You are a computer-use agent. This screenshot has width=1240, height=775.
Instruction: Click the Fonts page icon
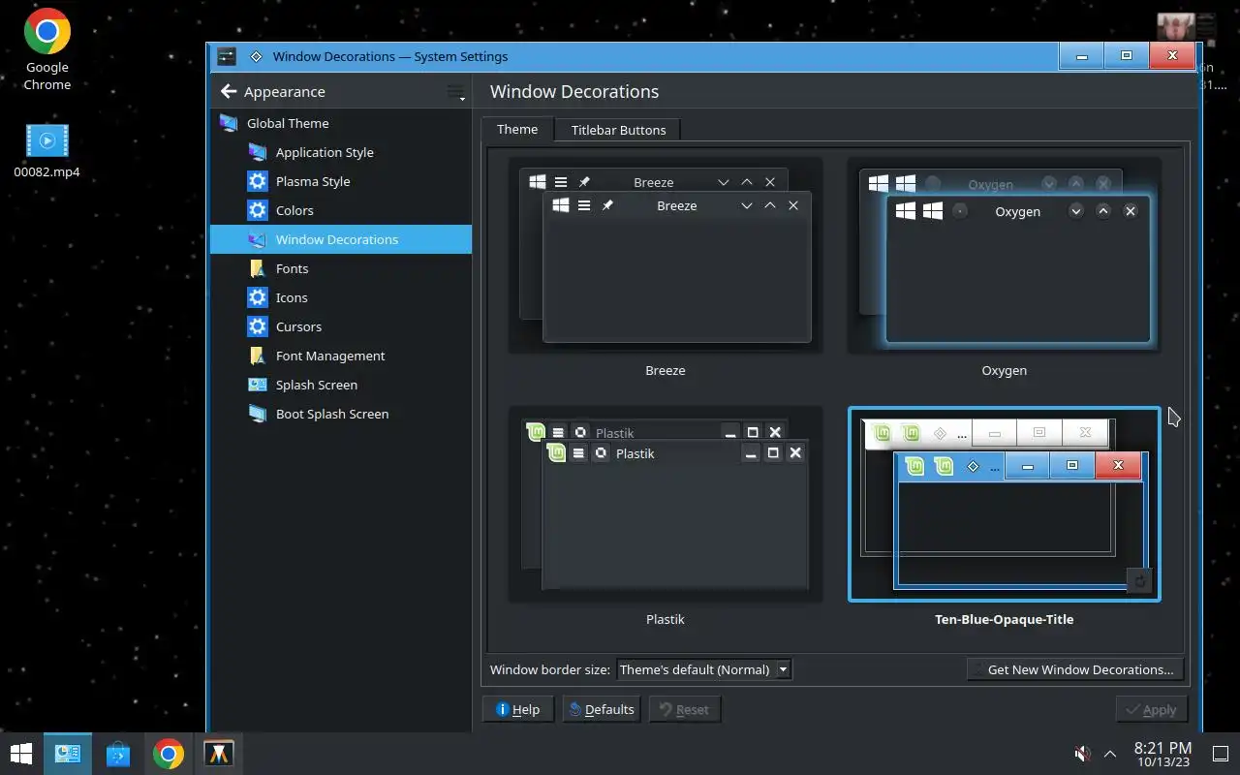pyautogui.click(x=257, y=268)
